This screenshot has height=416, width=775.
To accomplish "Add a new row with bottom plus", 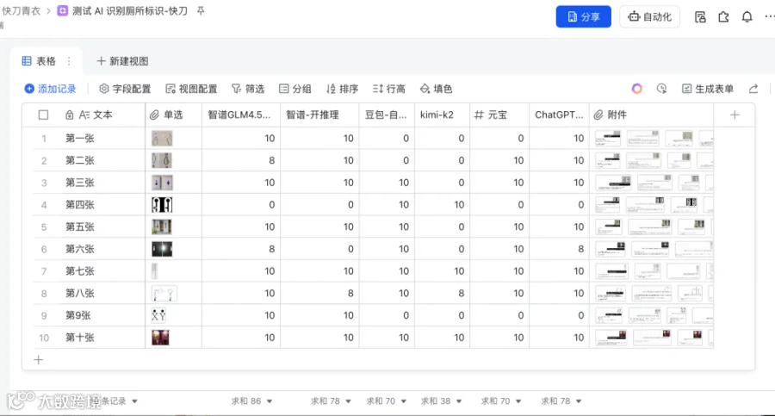I will pyautogui.click(x=39, y=360).
